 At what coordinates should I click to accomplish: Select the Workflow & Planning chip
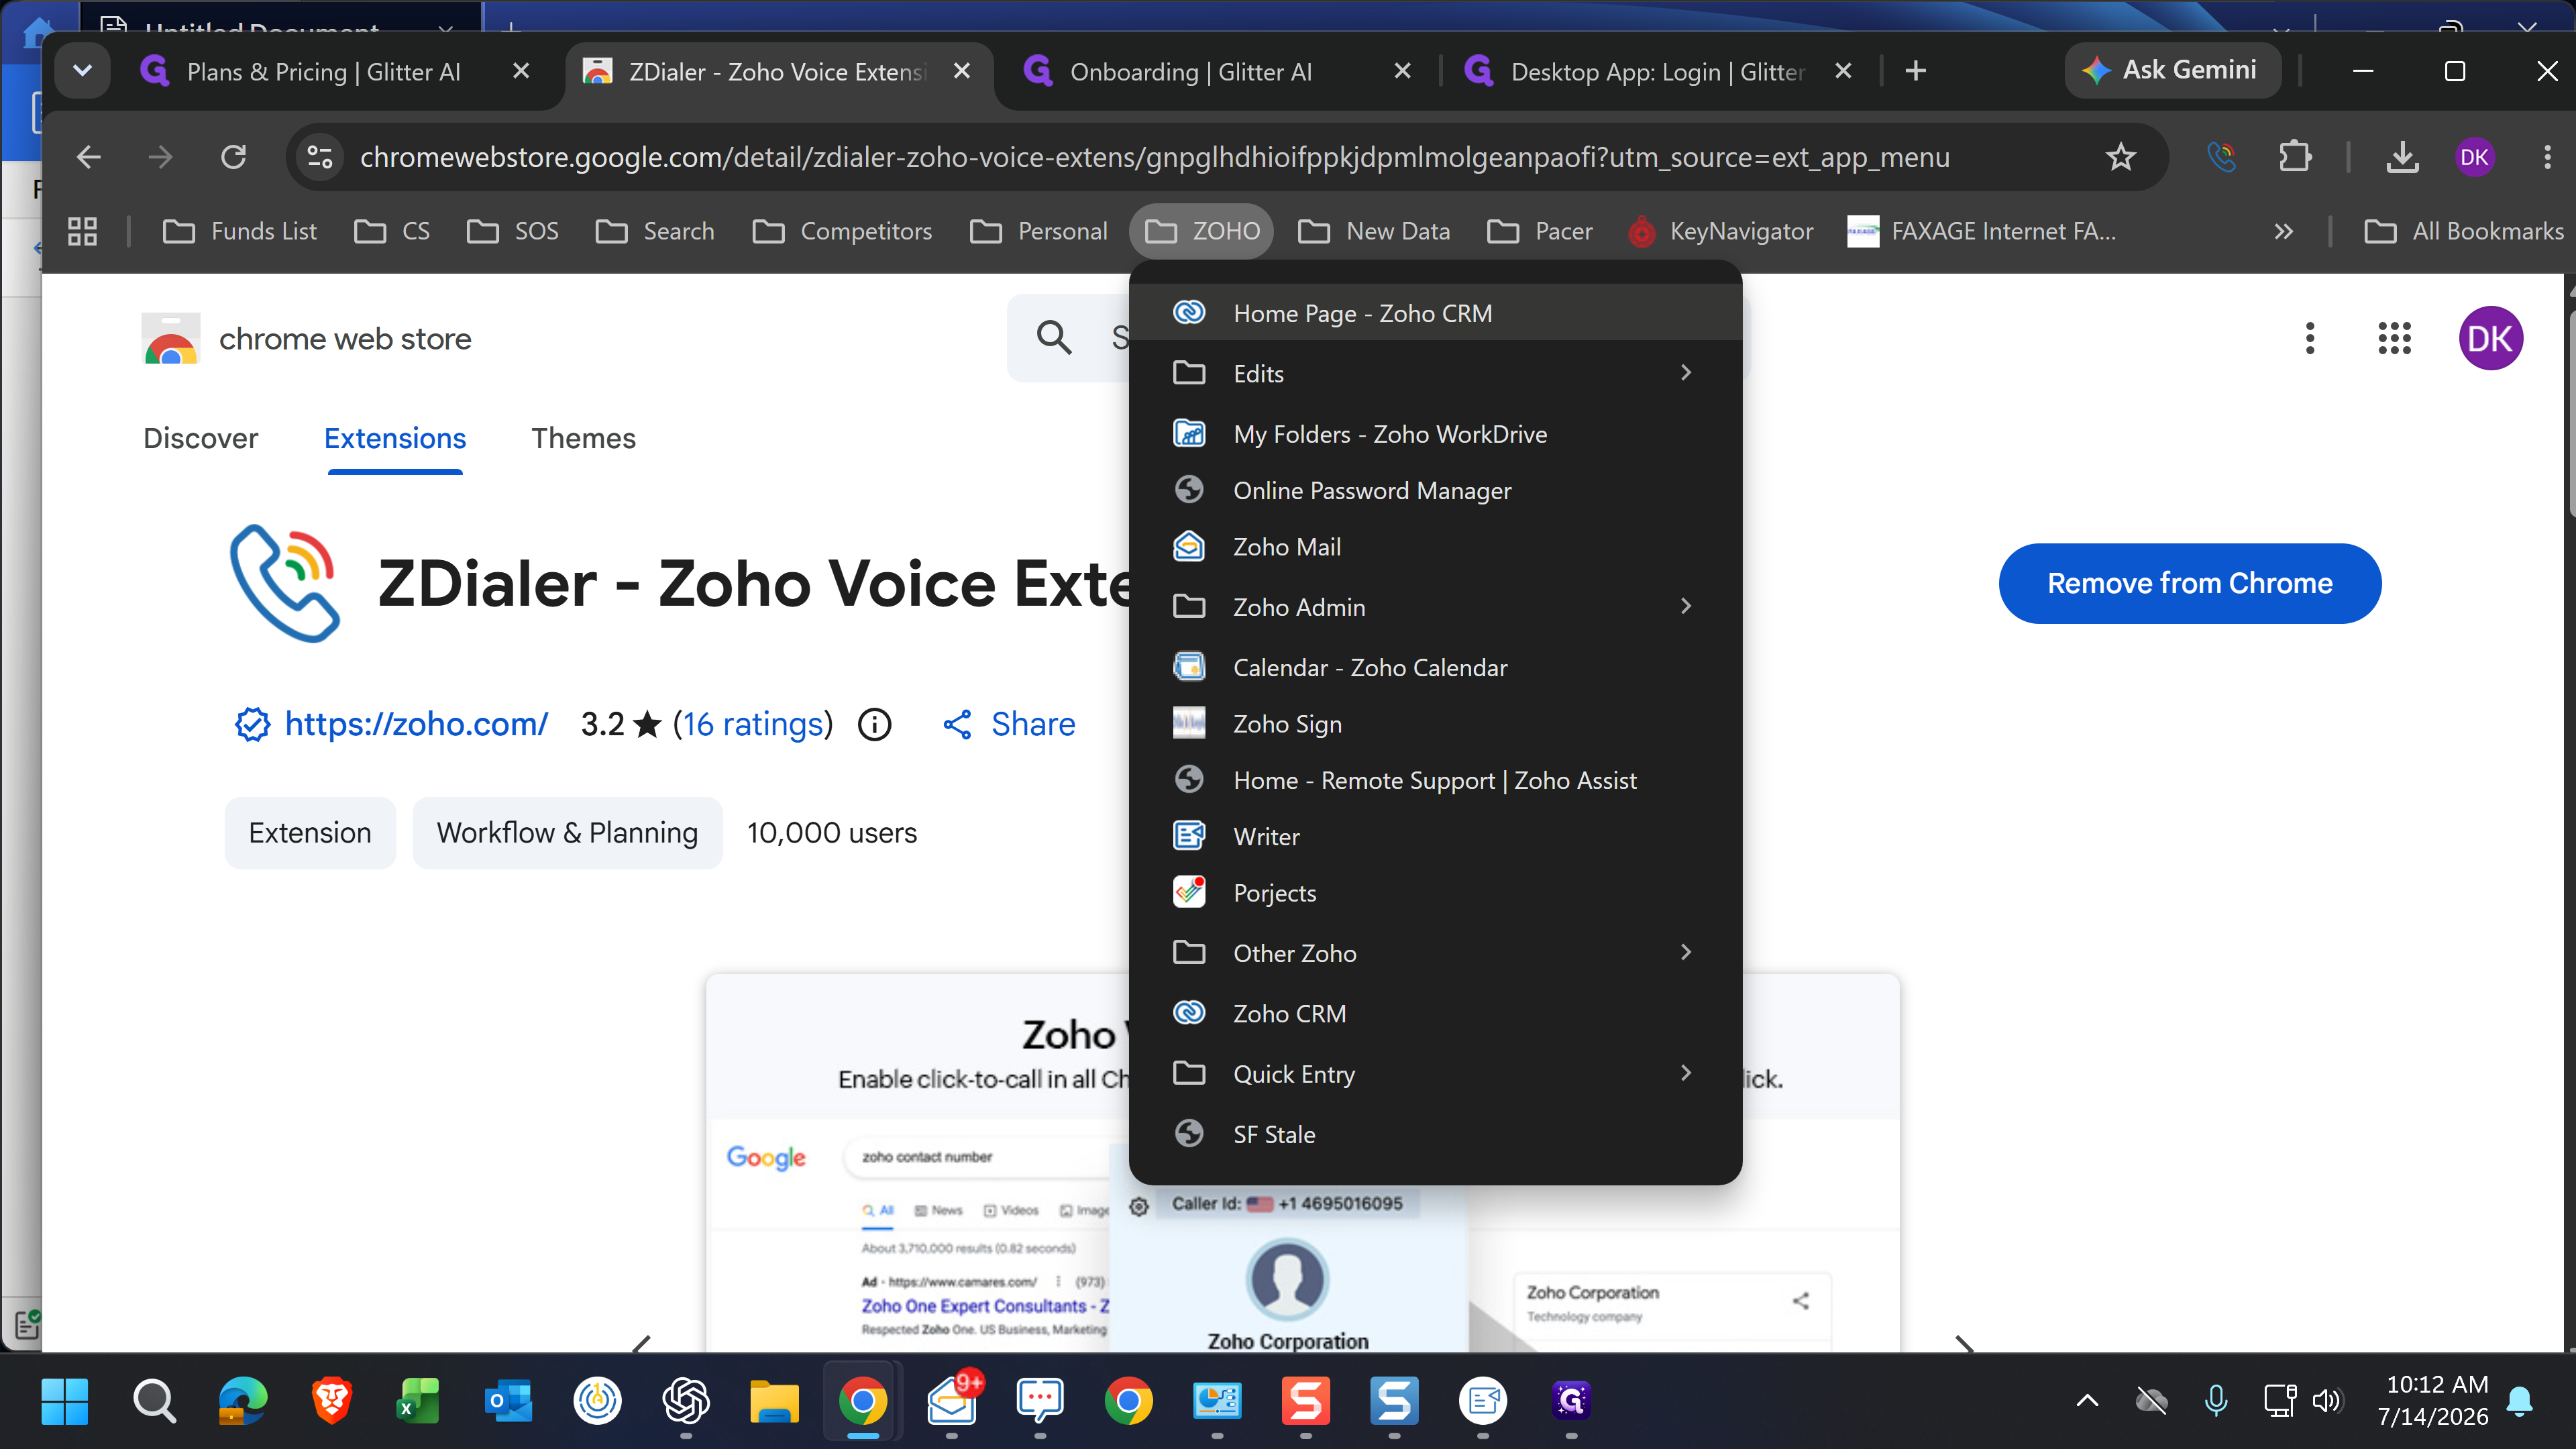567,832
